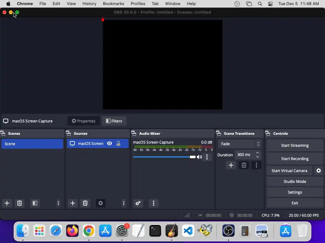The image size is (325, 243).
Task: Open Terminal from the Dock
Action: 155,231
